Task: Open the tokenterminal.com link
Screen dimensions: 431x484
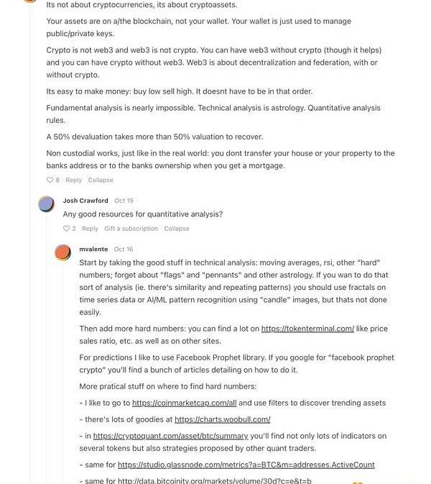Action: pyautogui.click(x=307, y=329)
